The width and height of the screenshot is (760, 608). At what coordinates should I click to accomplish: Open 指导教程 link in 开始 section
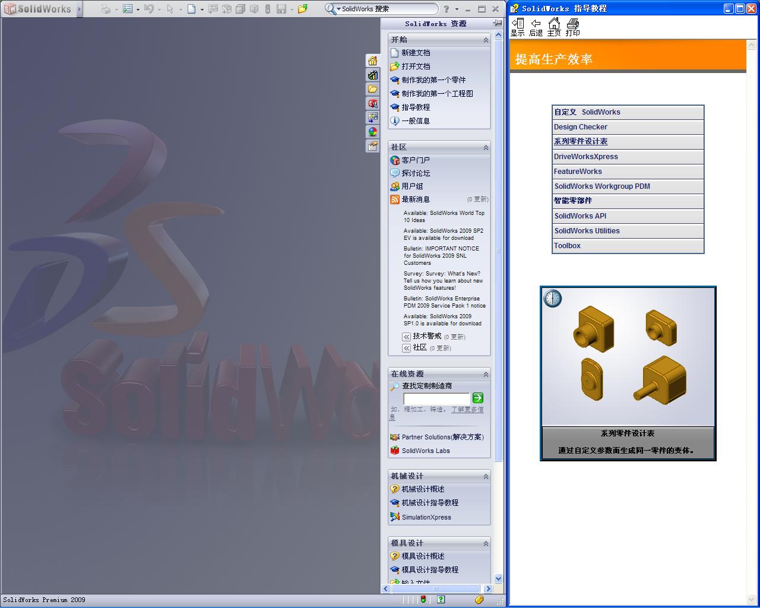(x=416, y=107)
